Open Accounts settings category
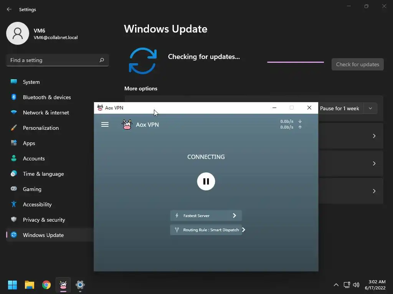Image resolution: width=393 pixels, height=294 pixels. 50,158
